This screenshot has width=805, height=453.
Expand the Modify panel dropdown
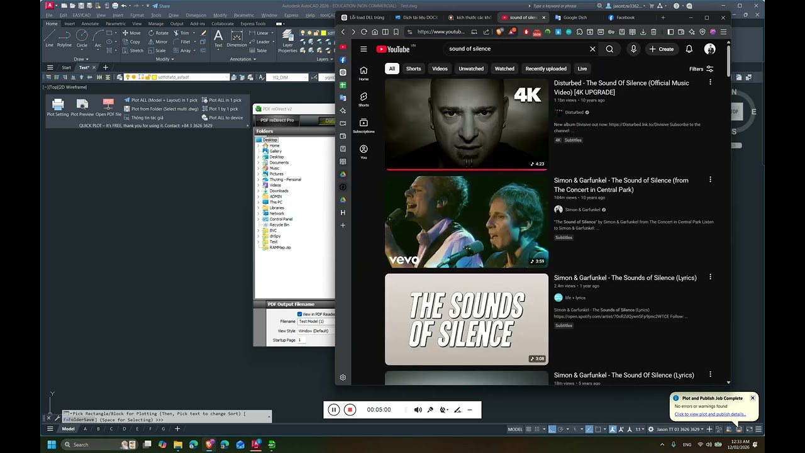[x=165, y=59]
